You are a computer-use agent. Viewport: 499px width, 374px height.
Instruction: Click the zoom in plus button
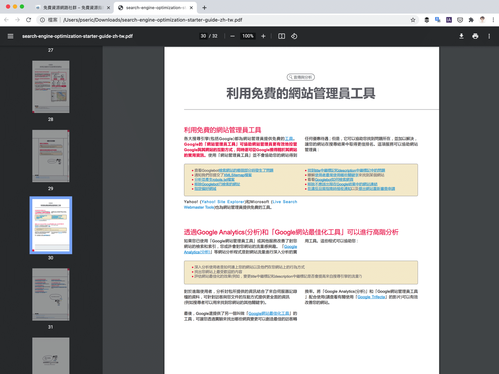tap(264, 36)
